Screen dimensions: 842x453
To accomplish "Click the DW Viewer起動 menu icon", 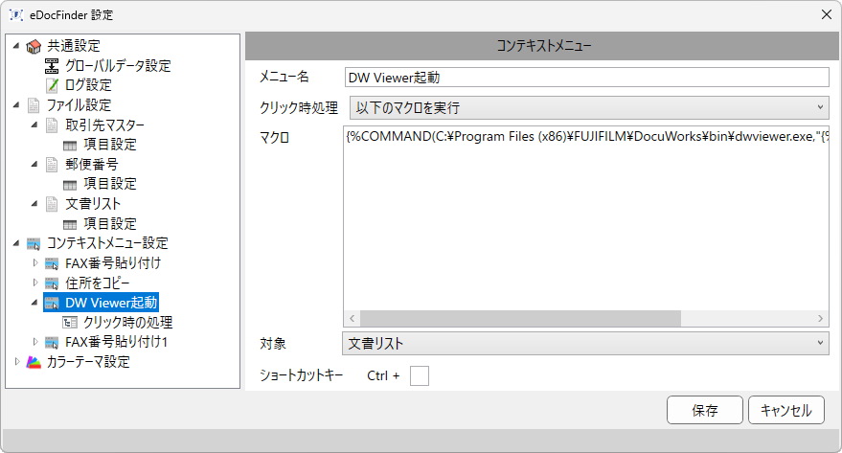I will click(52, 304).
